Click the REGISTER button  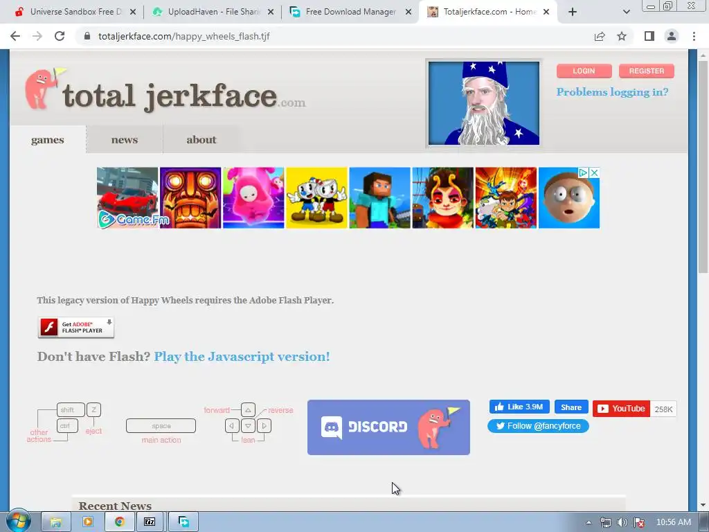(x=646, y=71)
